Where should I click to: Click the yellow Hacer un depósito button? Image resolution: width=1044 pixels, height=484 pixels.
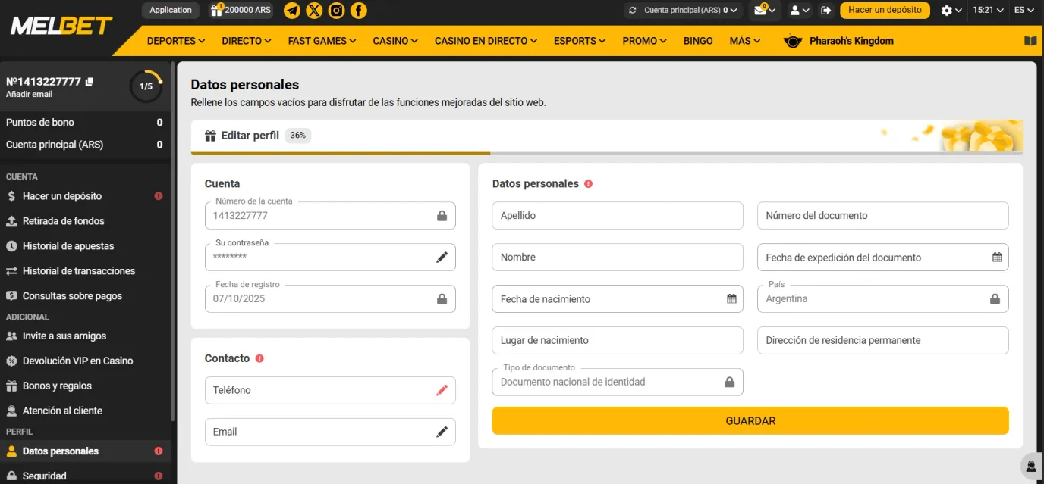pyautogui.click(x=885, y=11)
